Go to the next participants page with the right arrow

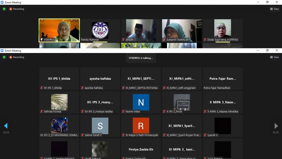point(276,126)
